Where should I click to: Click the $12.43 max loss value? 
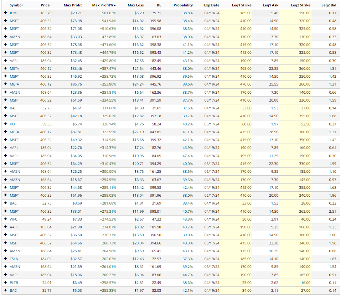138,259
